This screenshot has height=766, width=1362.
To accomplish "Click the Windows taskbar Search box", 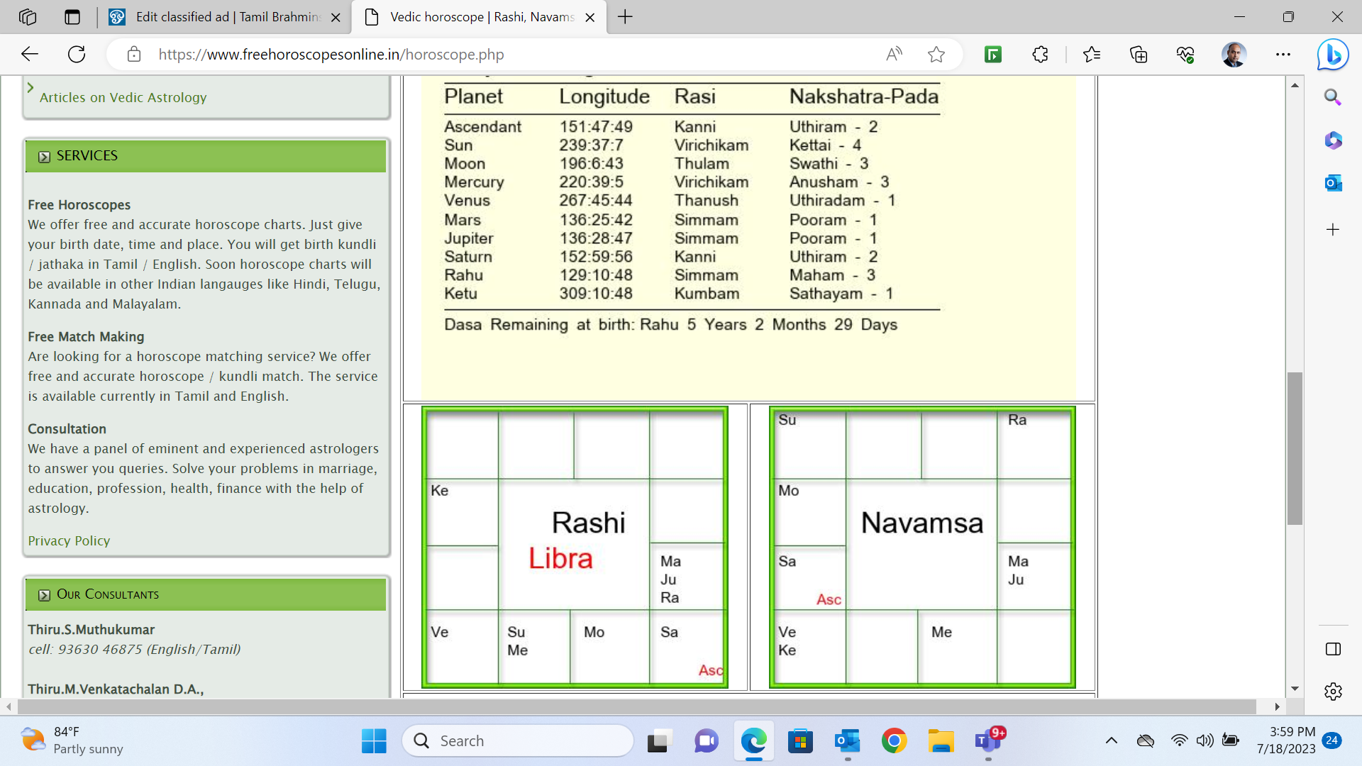I will point(518,740).
